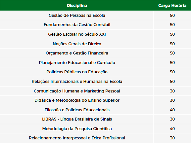Click the 50 hours value for Noções Gerais

coord(172,44)
